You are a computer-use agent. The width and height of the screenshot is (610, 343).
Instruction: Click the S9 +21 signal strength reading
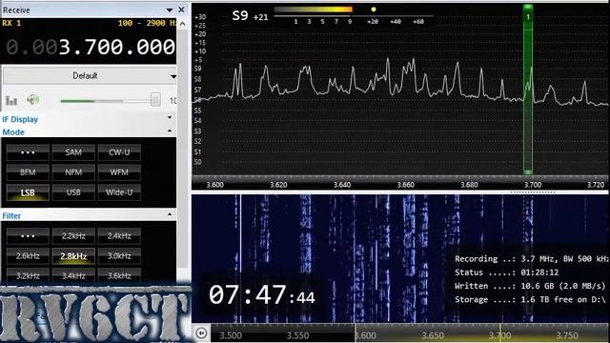coord(250,16)
